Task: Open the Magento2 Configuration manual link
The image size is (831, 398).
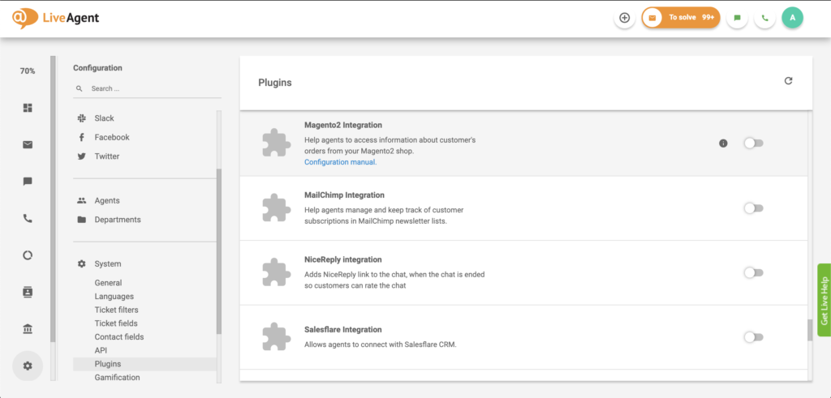Action: [x=340, y=162]
